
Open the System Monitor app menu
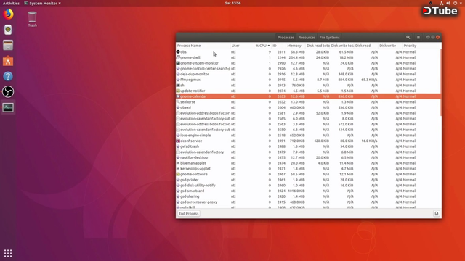[42, 3]
